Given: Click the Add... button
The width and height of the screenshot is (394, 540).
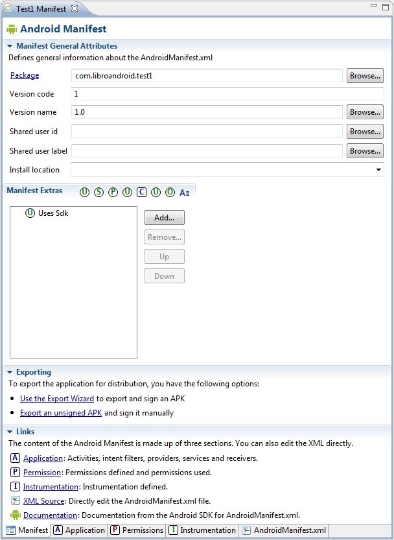Looking at the screenshot, I should [165, 218].
